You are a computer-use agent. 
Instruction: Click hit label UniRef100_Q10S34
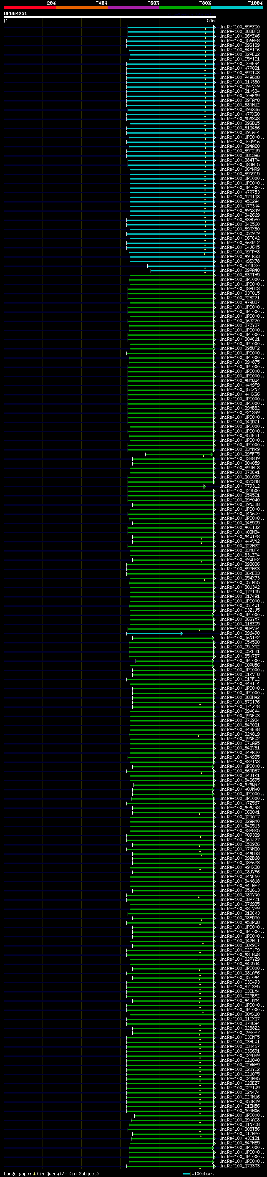coord(239,91)
